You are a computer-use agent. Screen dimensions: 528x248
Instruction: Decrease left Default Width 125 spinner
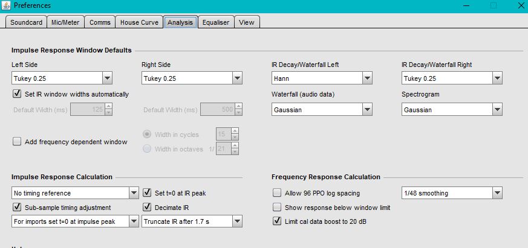pyautogui.click(x=108, y=113)
